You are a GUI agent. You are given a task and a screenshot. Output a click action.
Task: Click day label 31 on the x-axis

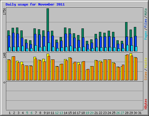coord(140,113)
